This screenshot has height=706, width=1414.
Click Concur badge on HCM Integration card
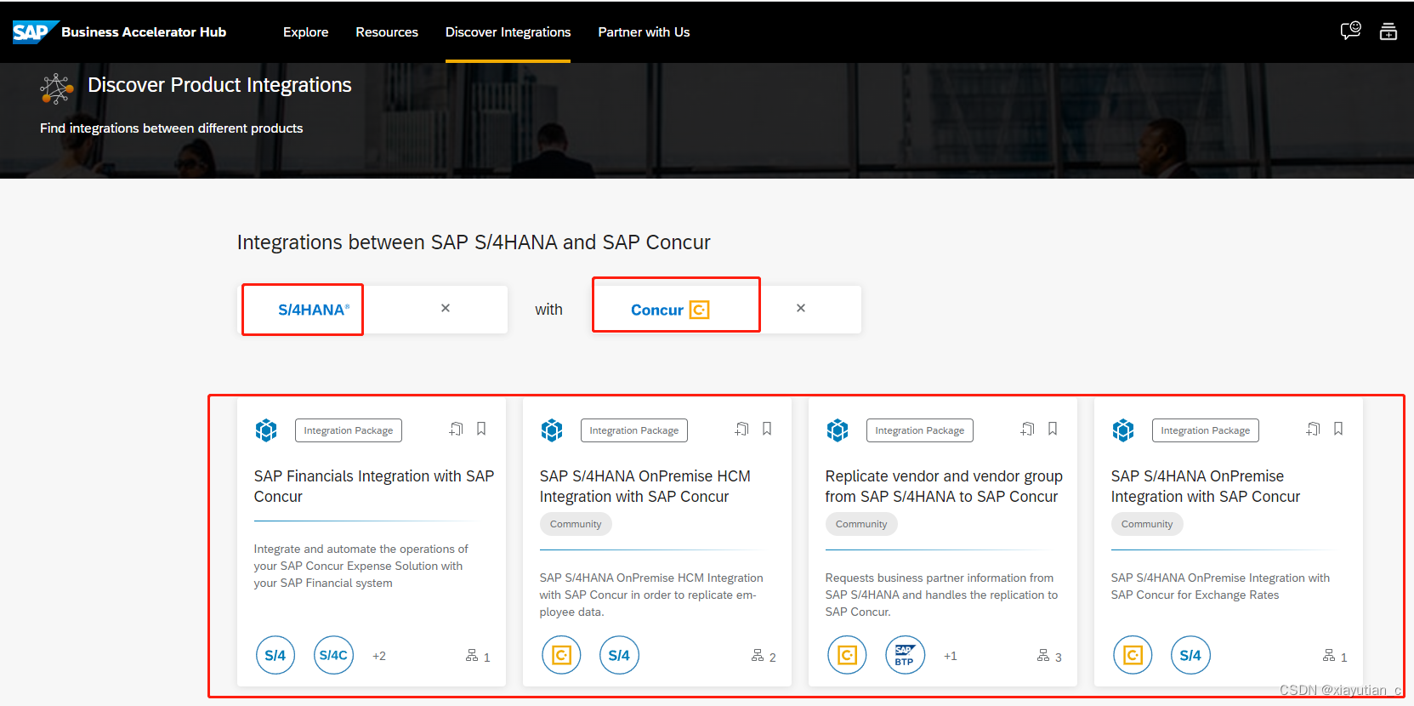561,655
